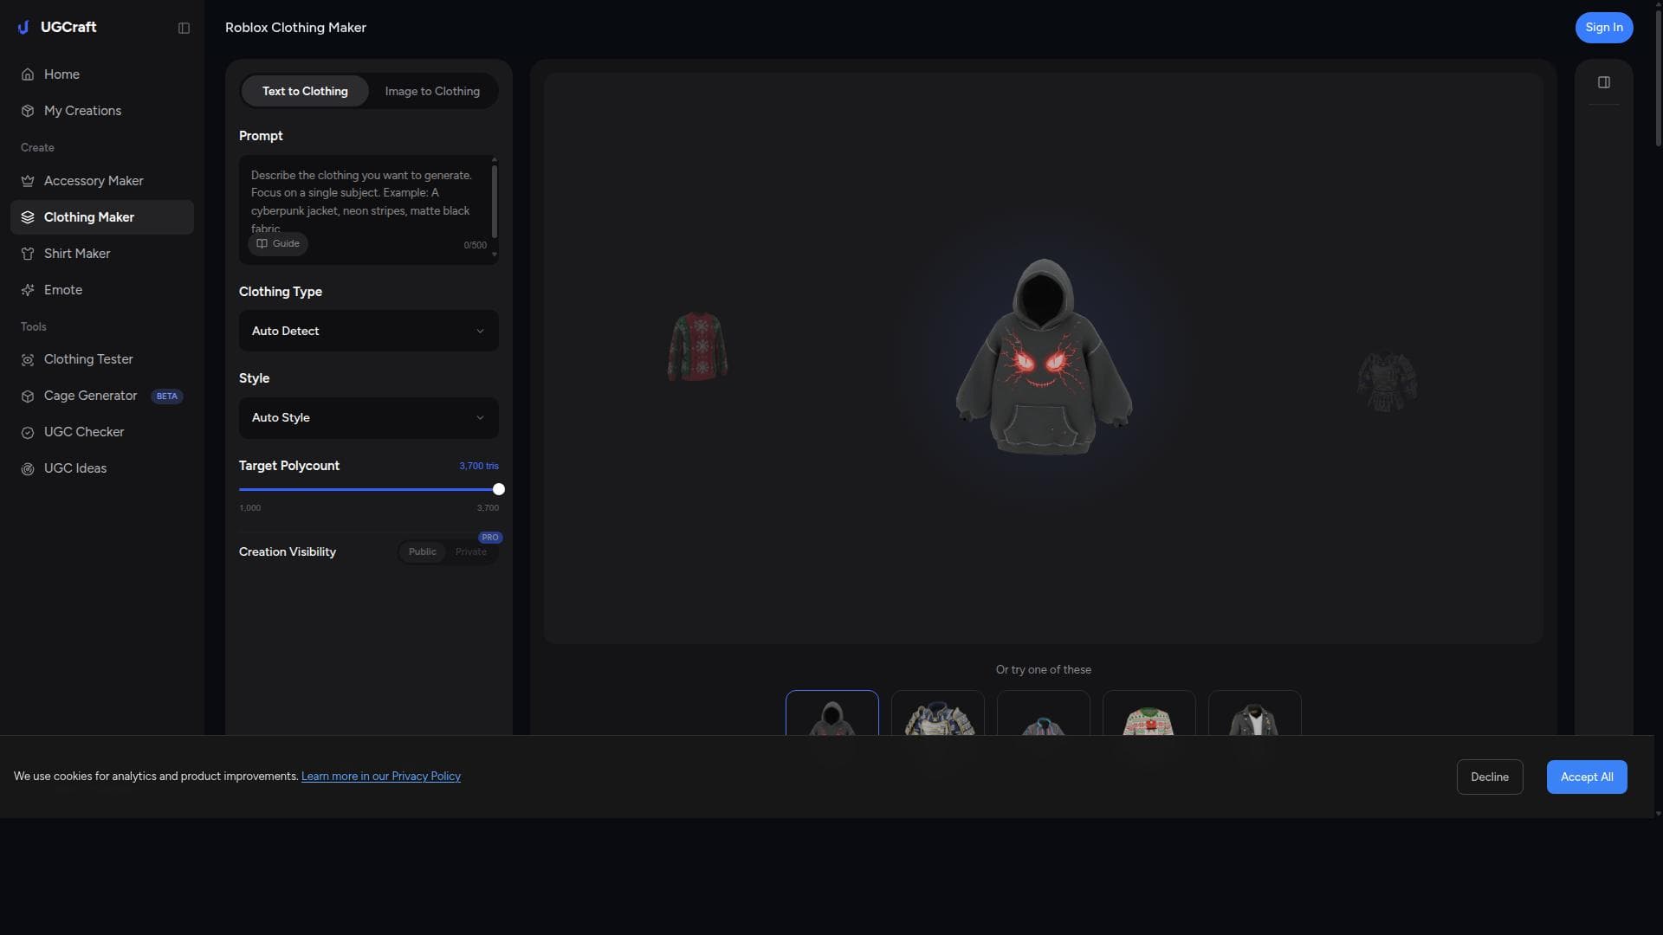Click the book icon in Guide button

pos(262,243)
